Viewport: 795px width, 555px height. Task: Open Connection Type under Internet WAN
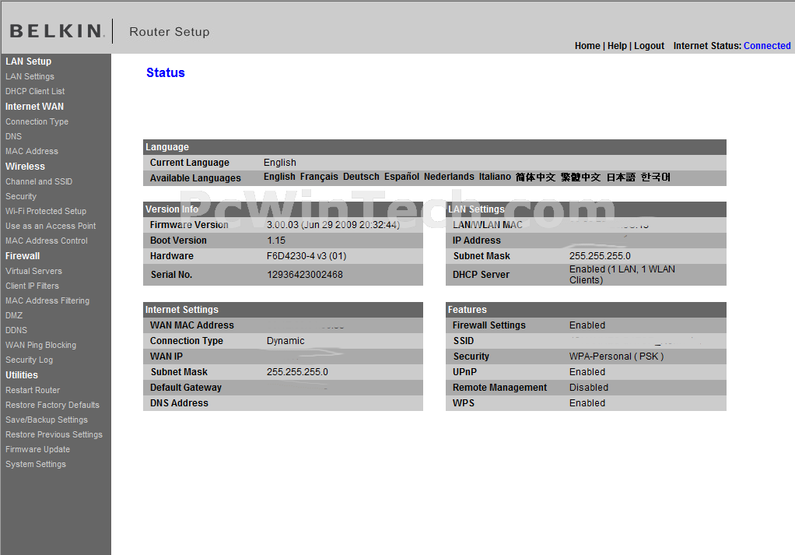(37, 121)
